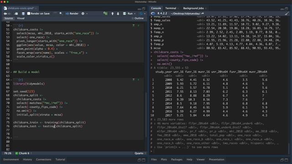Image resolution: width=292 pixels, height=164 pixels.
Task: Open the Terminal tab
Action: point(171,8)
